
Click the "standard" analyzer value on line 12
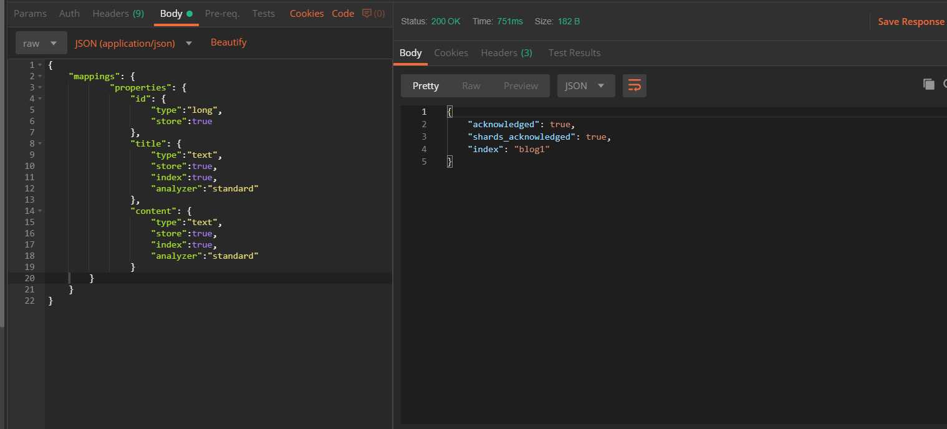point(233,188)
